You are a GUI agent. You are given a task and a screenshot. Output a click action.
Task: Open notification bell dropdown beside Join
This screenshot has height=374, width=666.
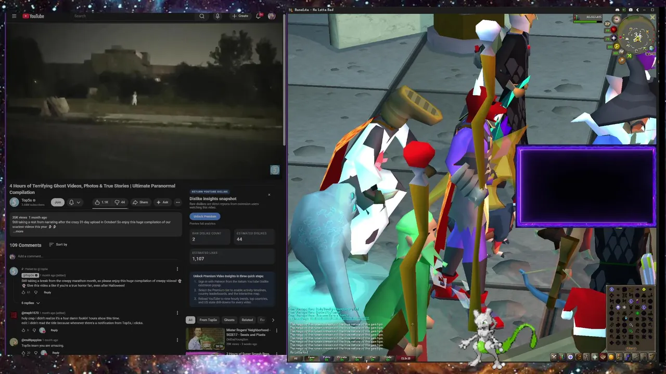74,202
